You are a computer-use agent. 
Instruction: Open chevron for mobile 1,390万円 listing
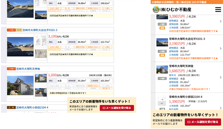point(221,108)
